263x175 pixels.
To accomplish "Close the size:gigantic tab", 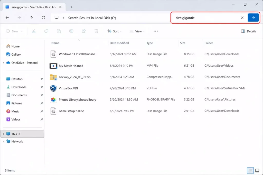I will tap(60, 7).
